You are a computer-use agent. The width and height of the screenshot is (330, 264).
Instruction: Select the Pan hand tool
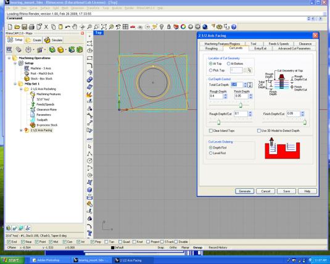point(75,27)
